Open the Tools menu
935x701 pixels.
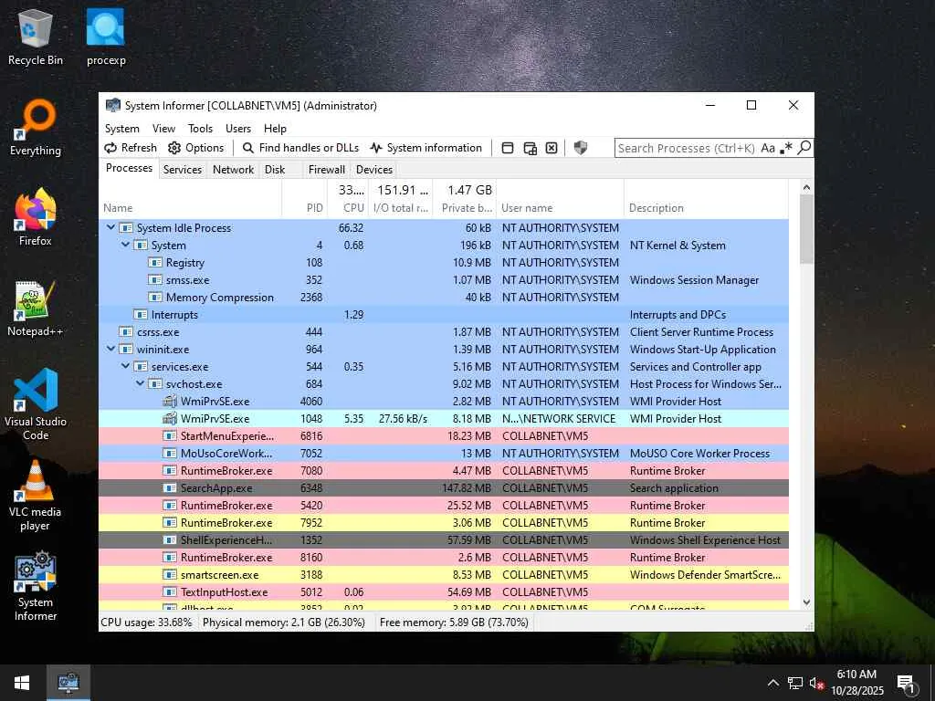(200, 128)
